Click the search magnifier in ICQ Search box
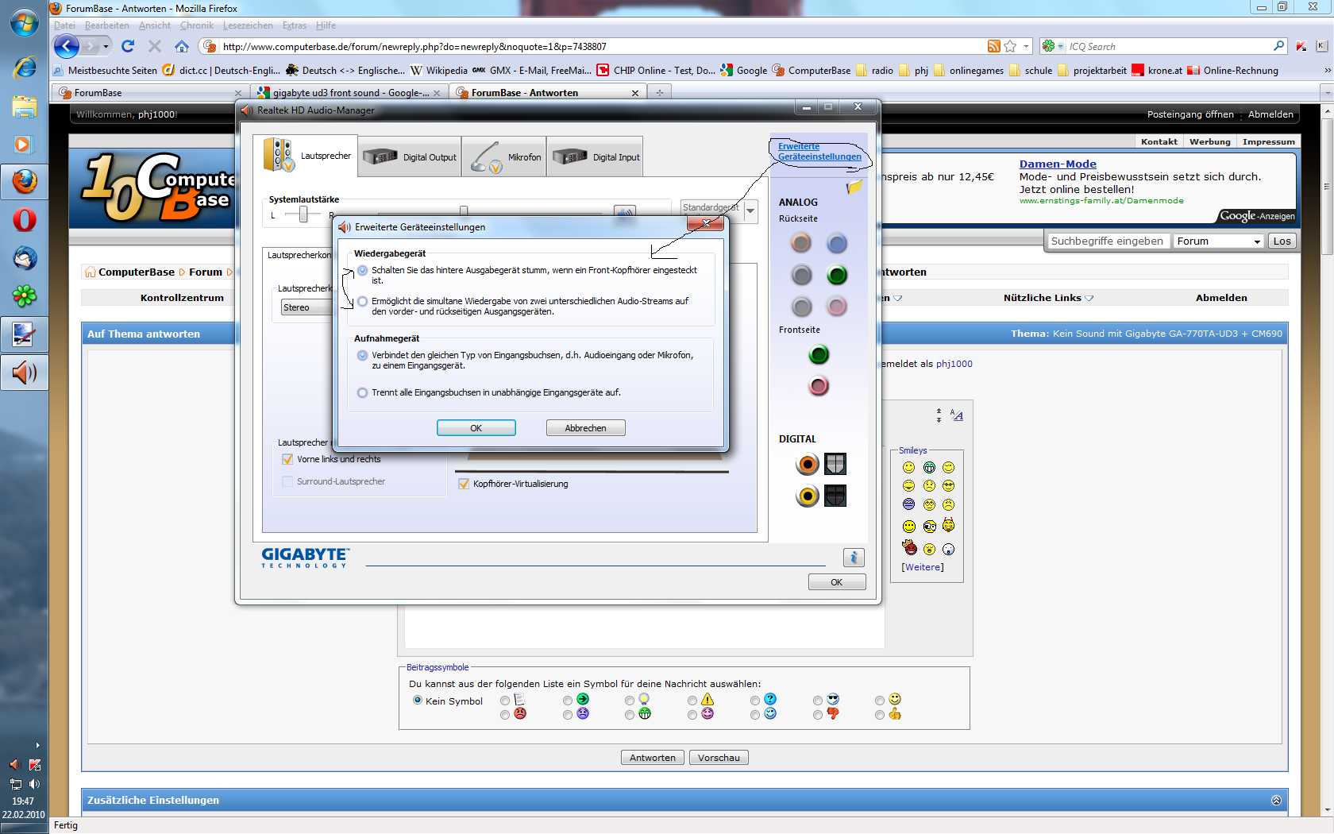The image size is (1334, 834). [1278, 46]
